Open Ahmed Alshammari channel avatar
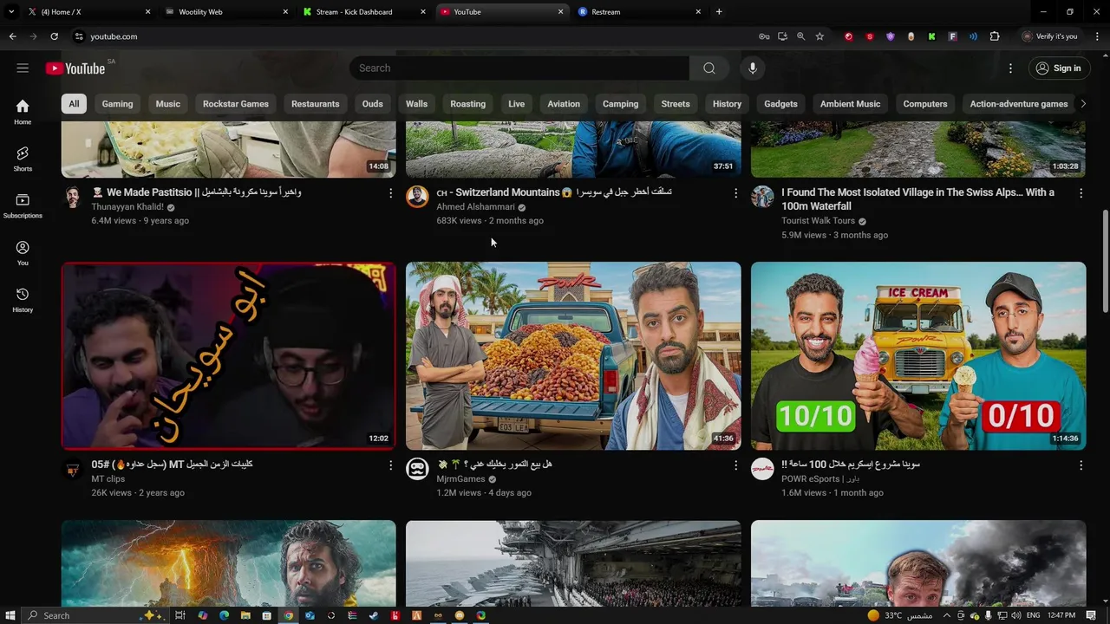The image size is (1110, 624). pyautogui.click(x=417, y=197)
